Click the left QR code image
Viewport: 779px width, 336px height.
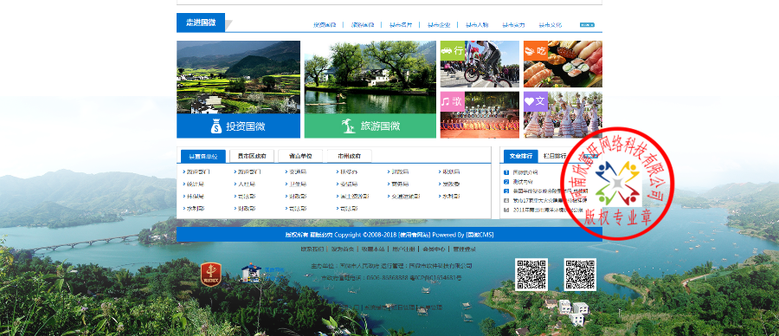coord(531,275)
